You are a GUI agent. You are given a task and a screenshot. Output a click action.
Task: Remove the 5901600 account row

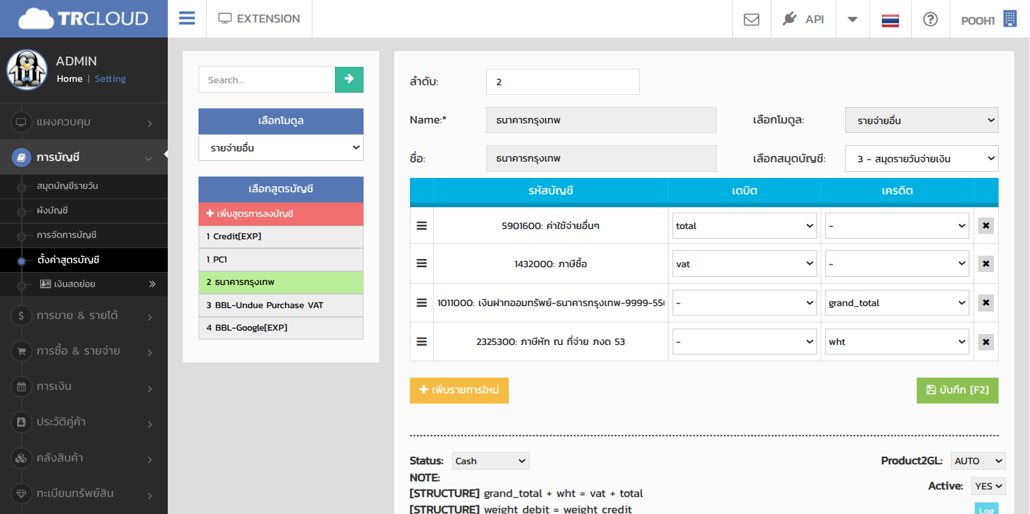point(985,226)
